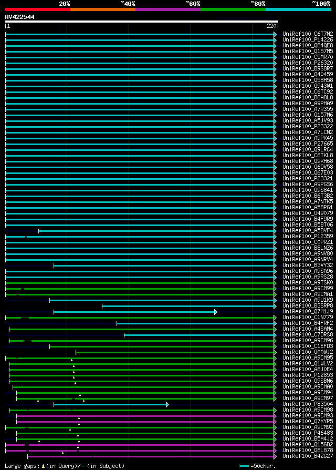Click UniRef100_Q15GD2 hit
Screen dimensions: 336x470
[x=308, y=445]
